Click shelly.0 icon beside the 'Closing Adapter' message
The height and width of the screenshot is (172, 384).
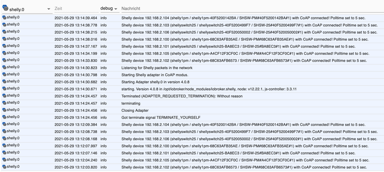(4, 110)
